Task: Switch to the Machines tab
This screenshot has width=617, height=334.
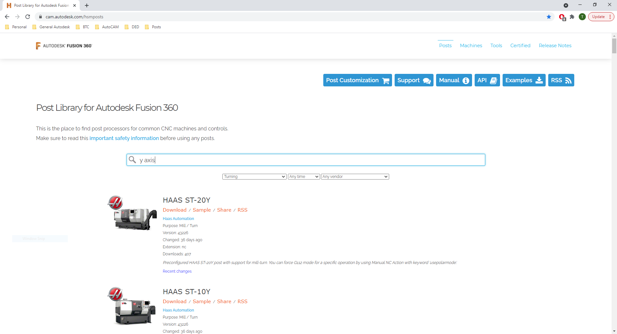Action: 471,45
